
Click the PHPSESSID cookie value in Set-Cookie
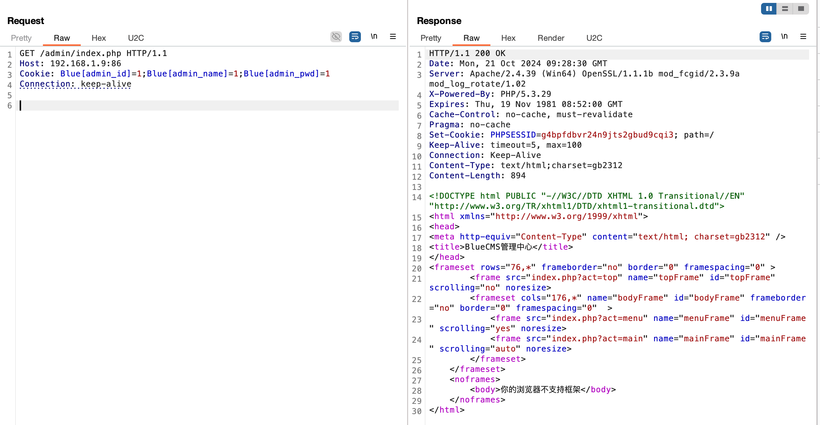pyautogui.click(x=607, y=135)
